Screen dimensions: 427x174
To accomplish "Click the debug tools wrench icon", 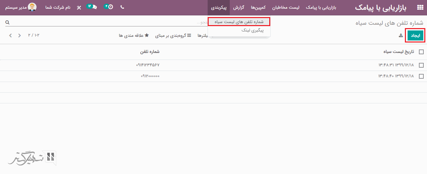I will (79, 8).
